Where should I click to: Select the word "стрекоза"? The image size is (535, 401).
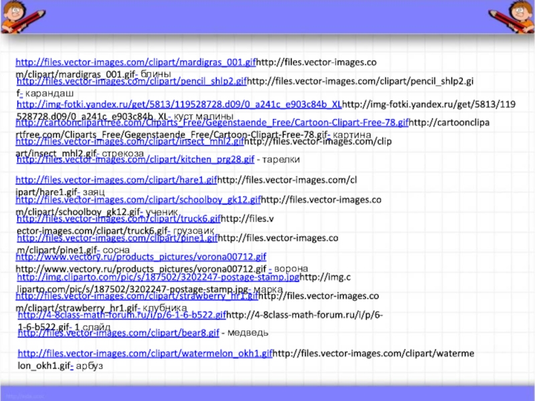(123, 154)
